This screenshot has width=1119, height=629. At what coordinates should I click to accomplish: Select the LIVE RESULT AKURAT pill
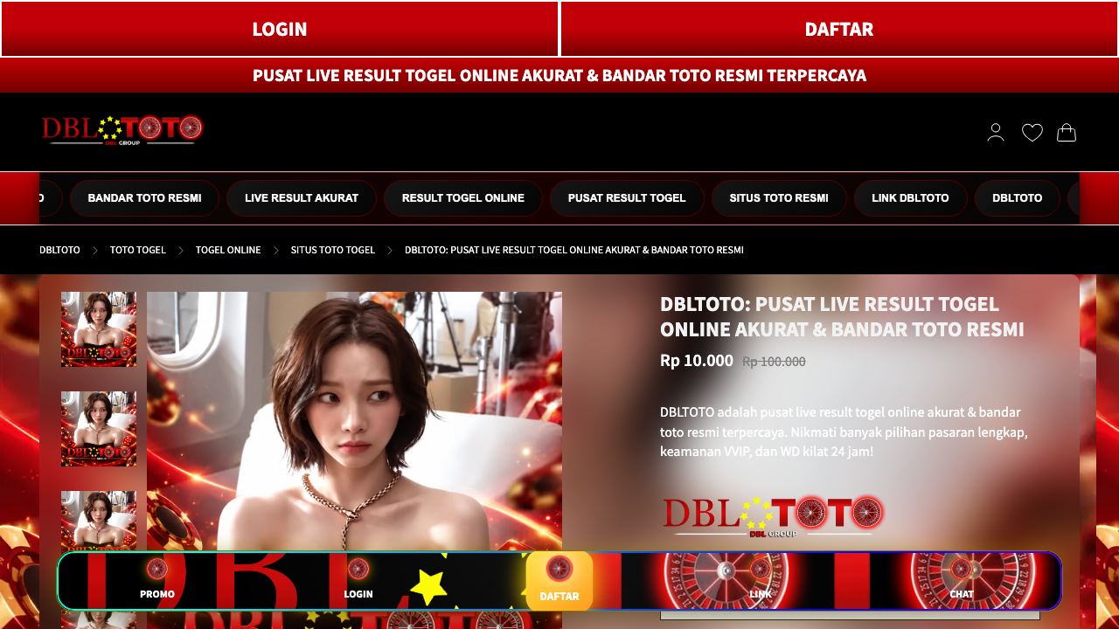click(x=302, y=198)
